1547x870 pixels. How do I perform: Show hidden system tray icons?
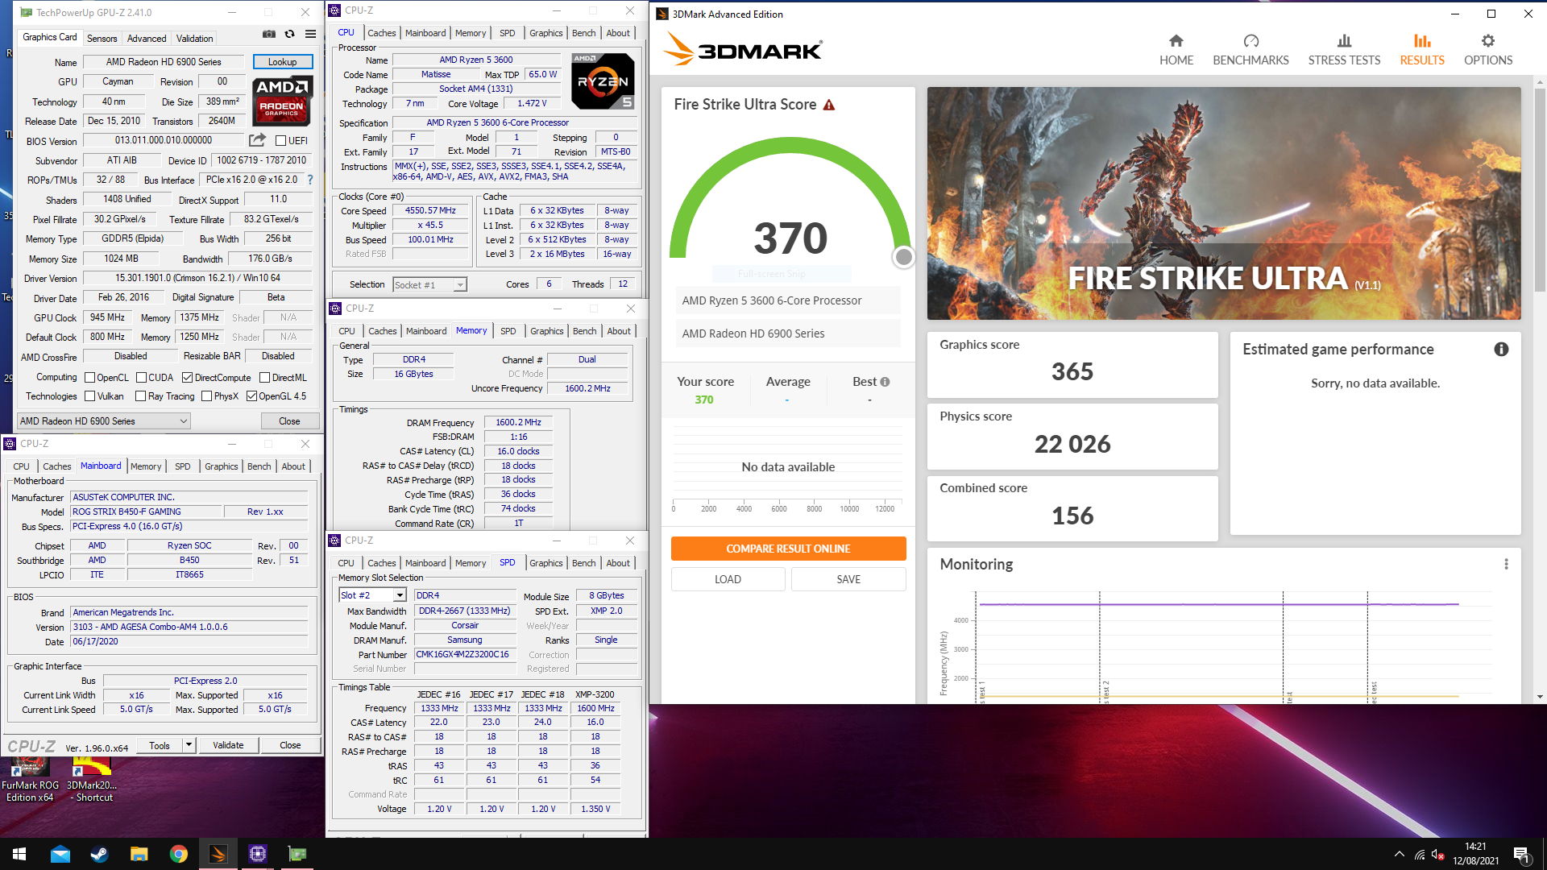click(x=1399, y=855)
